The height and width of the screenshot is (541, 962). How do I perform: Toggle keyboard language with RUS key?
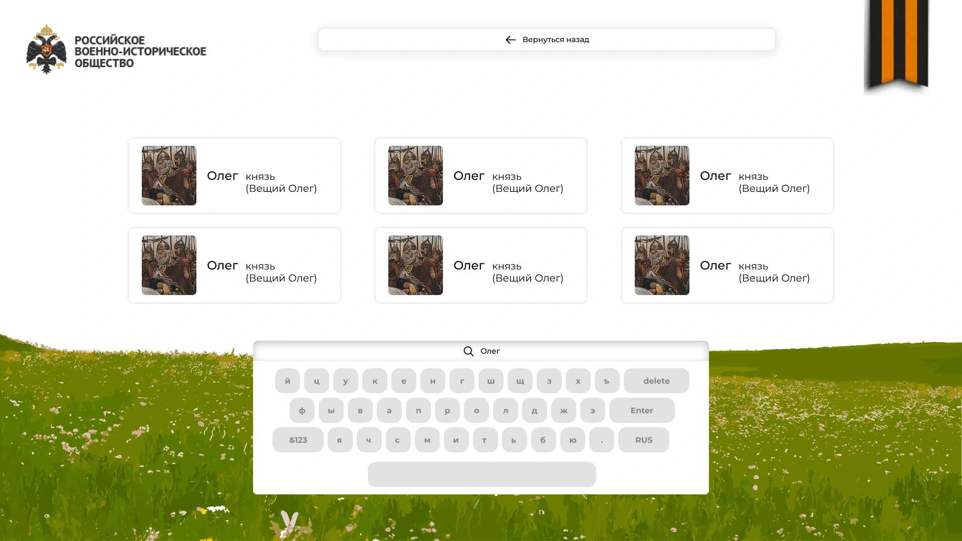pyautogui.click(x=644, y=440)
